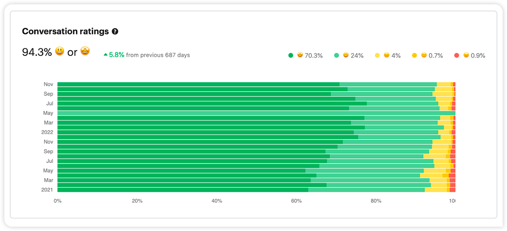Click the "from previous 687 days" text

click(158, 55)
